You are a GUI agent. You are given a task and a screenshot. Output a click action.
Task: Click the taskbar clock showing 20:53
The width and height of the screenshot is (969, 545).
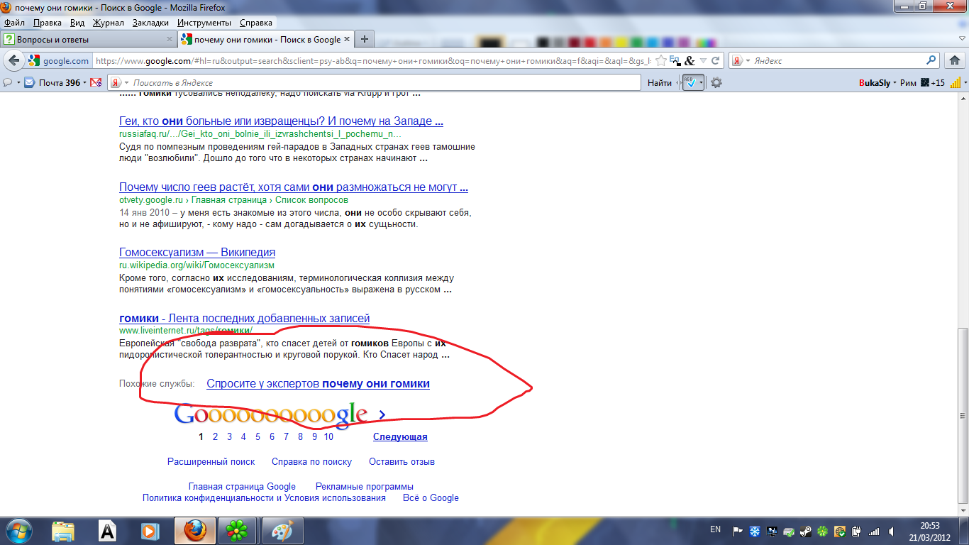point(929,531)
